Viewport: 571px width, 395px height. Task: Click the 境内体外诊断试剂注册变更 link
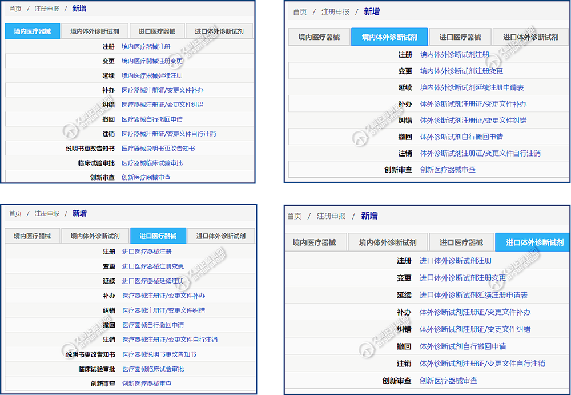[x=461, y=71]
